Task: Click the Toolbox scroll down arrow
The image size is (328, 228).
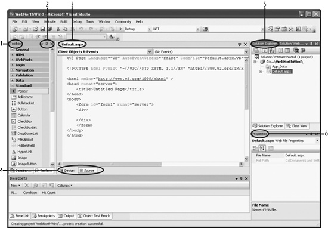Action: (x=52, y=164)
